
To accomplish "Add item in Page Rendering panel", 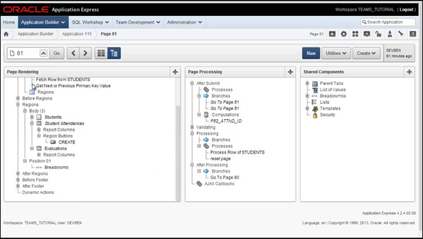I will pos(175,72).
